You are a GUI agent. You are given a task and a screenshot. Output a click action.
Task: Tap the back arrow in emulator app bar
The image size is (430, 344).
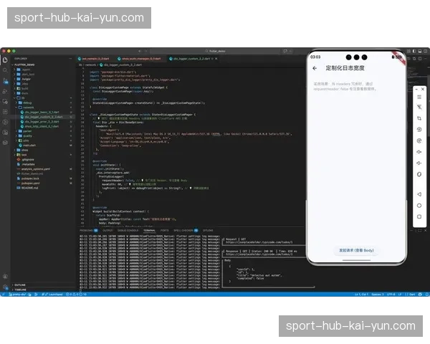pos(315,68)
